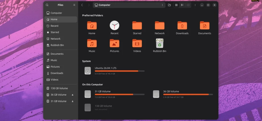Screen dimensions: 262x121
Task: Open Videos bookmark in the sidebar
Action: (61, 79)
